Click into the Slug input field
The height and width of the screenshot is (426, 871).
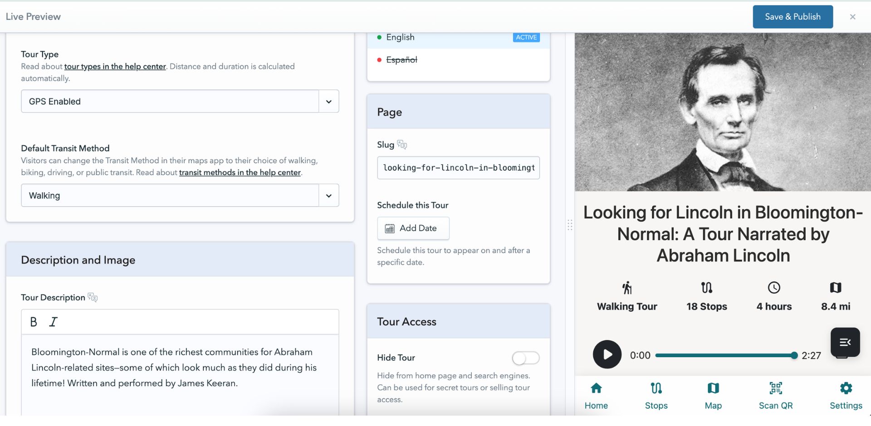(x=458, y=168)
